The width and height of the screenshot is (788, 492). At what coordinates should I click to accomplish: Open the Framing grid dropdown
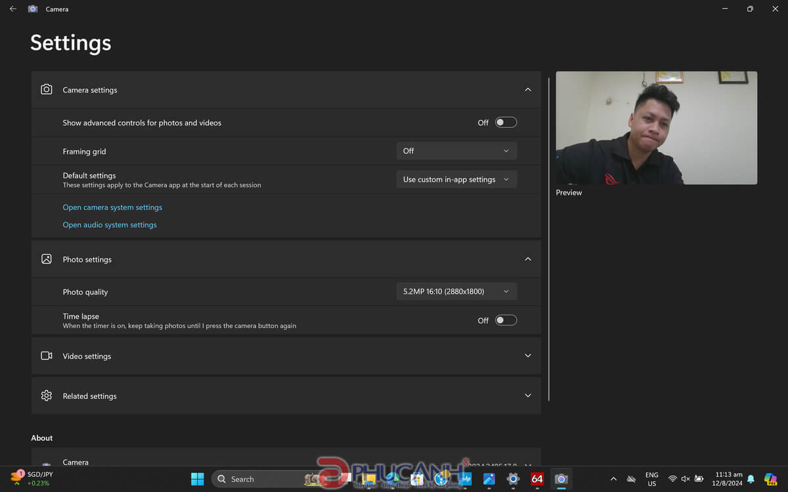[x=456, y=151]
